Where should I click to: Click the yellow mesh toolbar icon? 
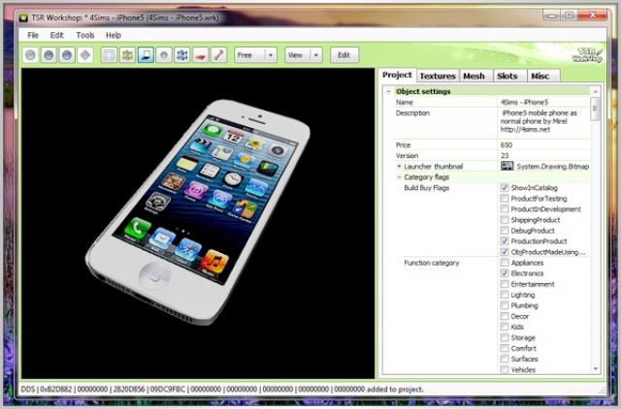[x=127, y=55]
